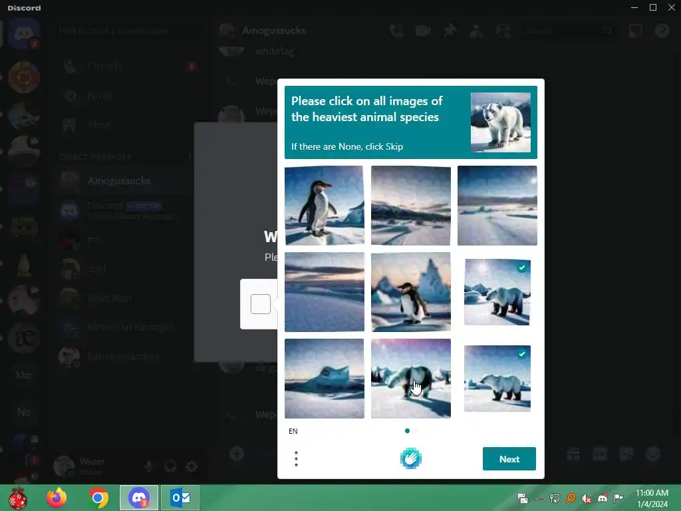Click the muted volume icon in system tray
The height and width of the screenshot is (511, 681).
click(x=587, y=498)
